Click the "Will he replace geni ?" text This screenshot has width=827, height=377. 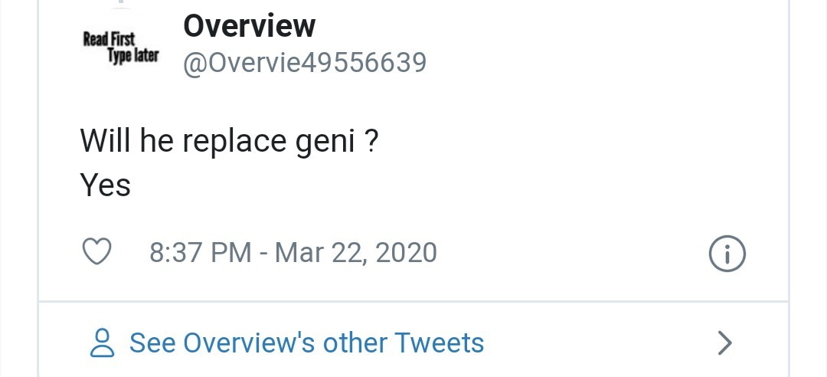[x=229, y=141]
